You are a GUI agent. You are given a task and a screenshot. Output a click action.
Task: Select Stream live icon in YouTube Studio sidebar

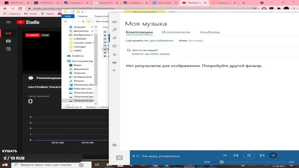click(x=8, y=33)
